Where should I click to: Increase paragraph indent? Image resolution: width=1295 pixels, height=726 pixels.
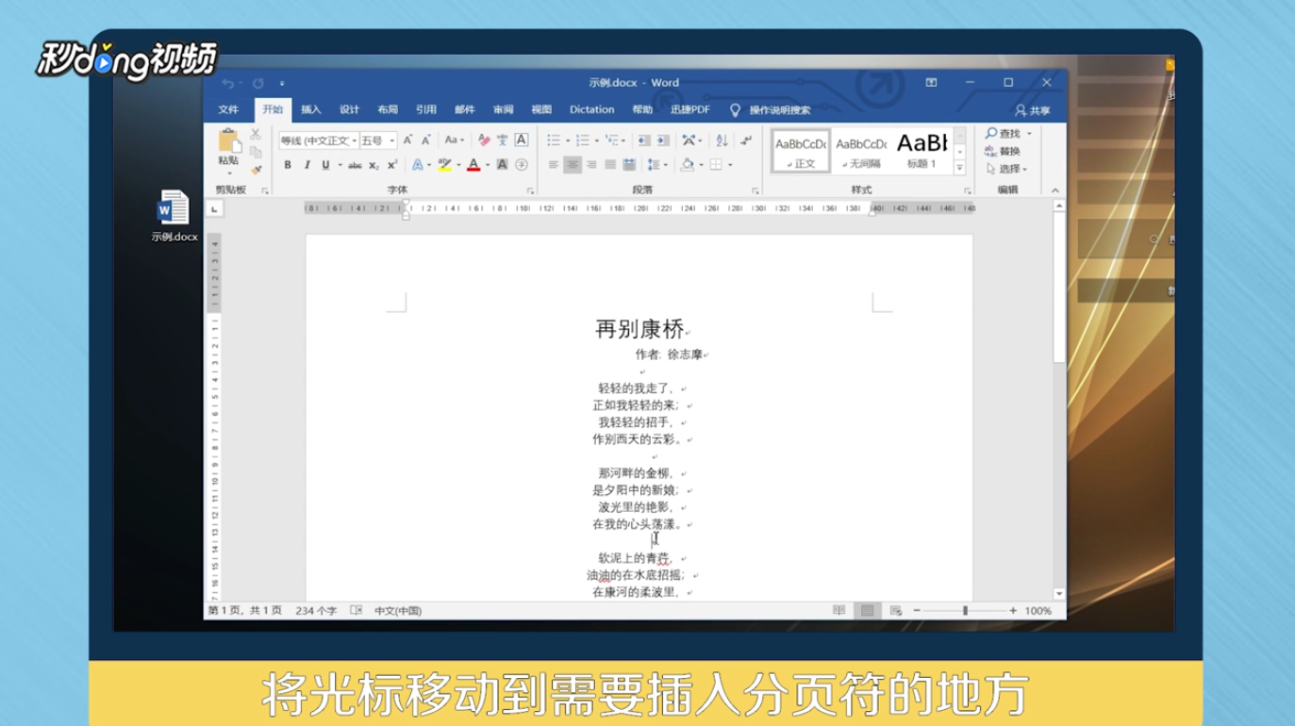tap(663, 140)
